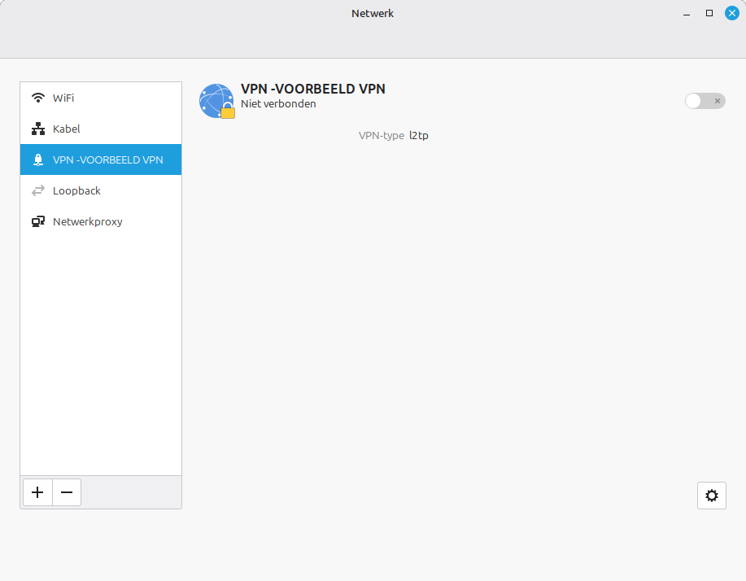Click the large VPN globe with padlock icon
Screen dimensions: 746x581
pos(216,101)
